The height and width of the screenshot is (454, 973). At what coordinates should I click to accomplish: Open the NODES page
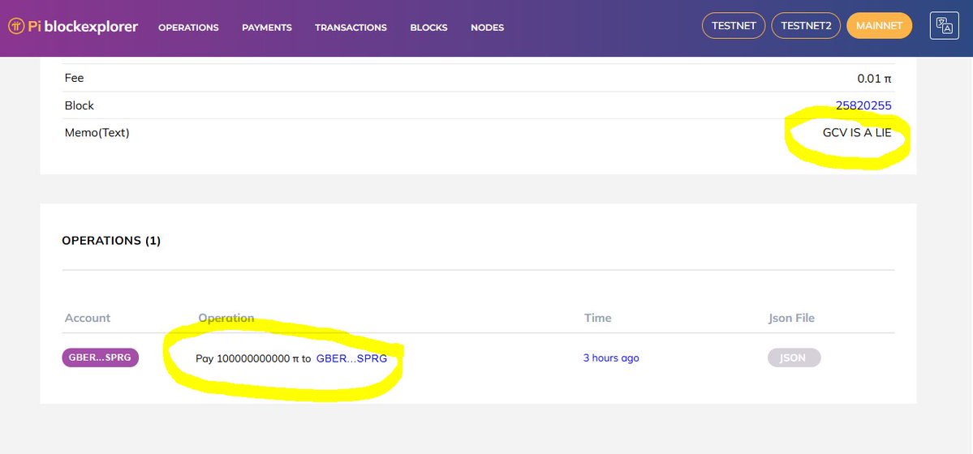[x=487, y=28]
